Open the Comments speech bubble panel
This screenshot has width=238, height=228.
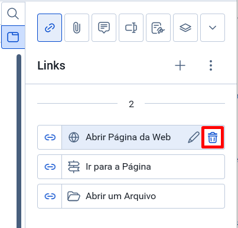click(x=104, y=28)
